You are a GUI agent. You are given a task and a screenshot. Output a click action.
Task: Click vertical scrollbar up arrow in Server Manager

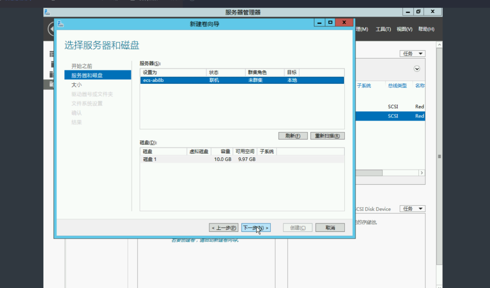[x=439, y=45]
